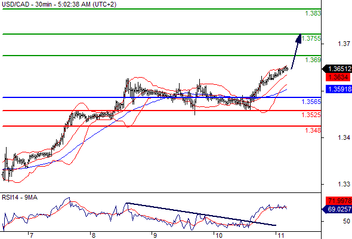Click the blue 1.3565 pivot level label
The height and width of the screenshot is (239, 352).
pos(311,102)
